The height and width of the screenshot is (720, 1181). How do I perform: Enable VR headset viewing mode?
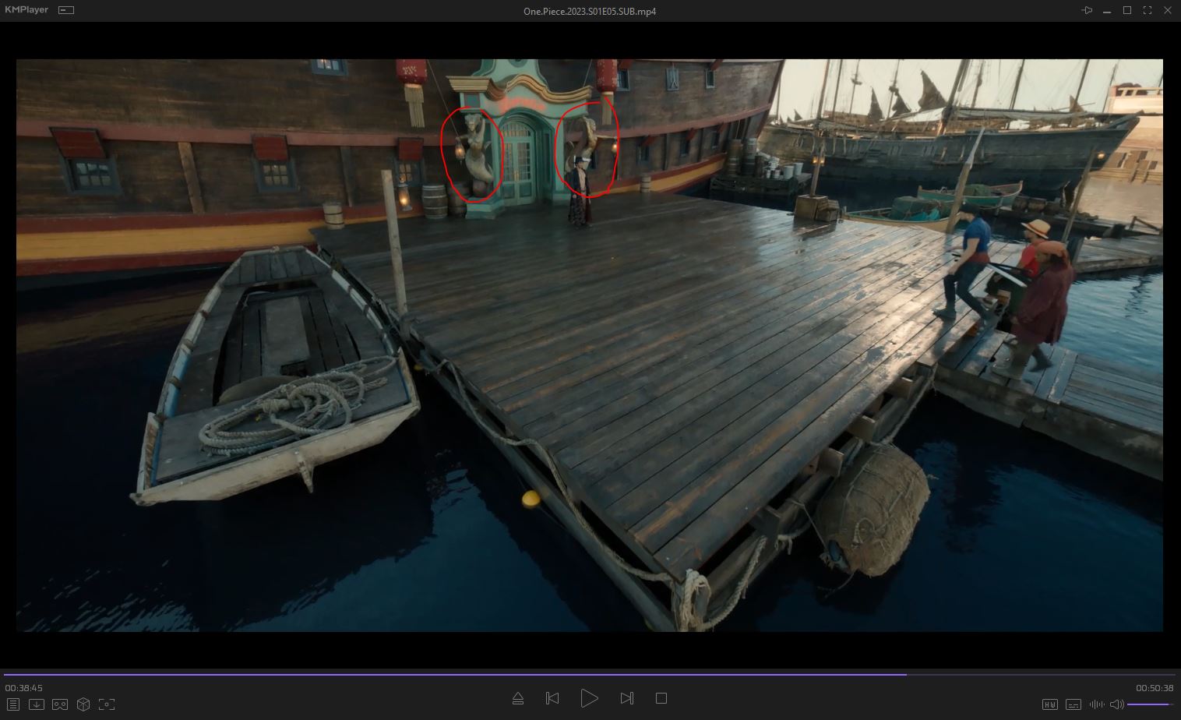(x=59, y=704)
